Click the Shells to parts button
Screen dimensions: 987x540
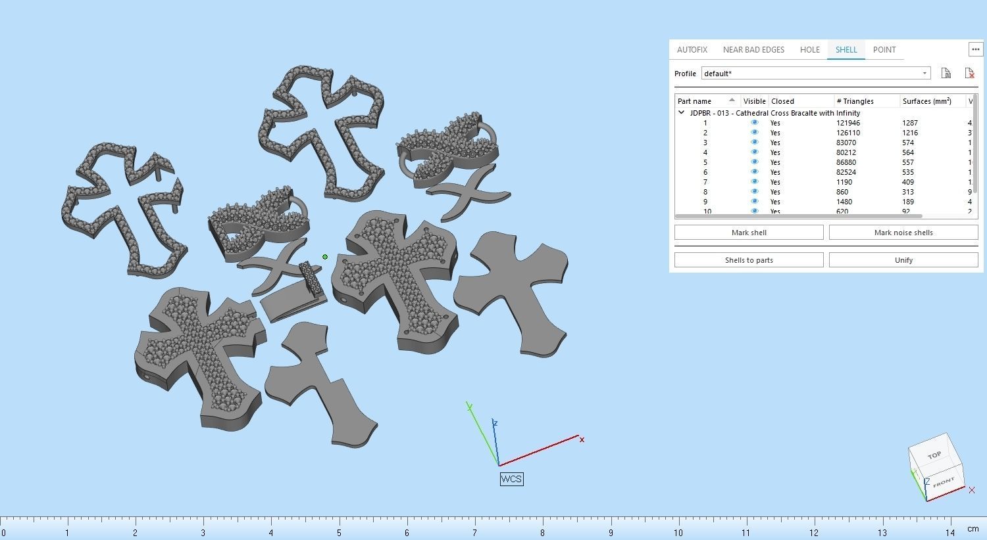(x=749, y=260)
